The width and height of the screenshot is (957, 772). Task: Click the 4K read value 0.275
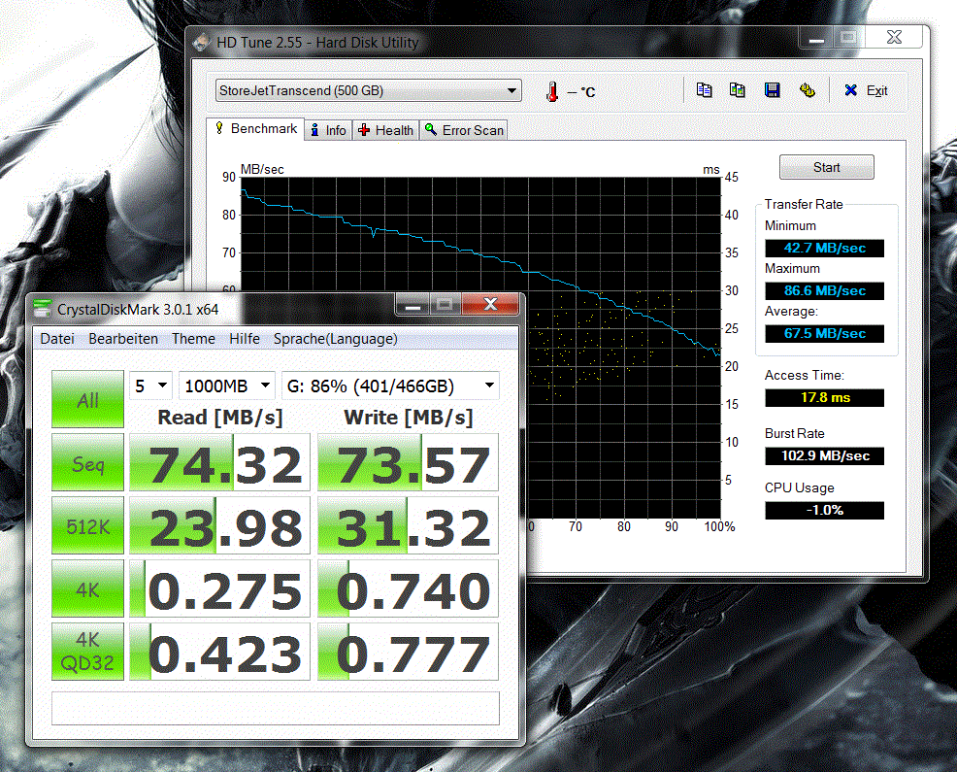(219, 588)
